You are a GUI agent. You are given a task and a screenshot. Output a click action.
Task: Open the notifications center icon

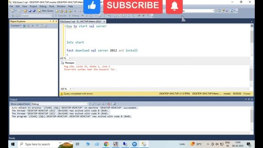pyautogui.click(x=249, y=144)
